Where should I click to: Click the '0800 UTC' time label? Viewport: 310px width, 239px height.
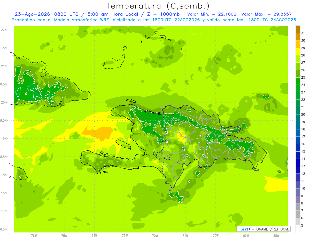(x=67, y=14)
